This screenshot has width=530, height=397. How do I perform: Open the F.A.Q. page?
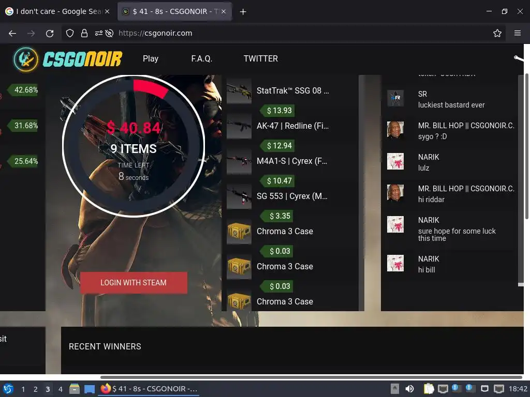coord(201,59)
